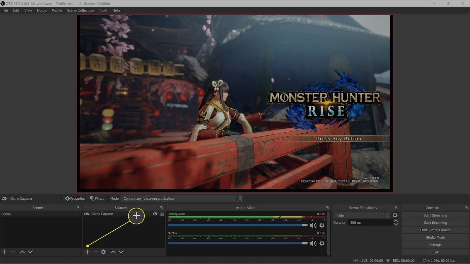Move source up arrow in Sources panel

113,252
